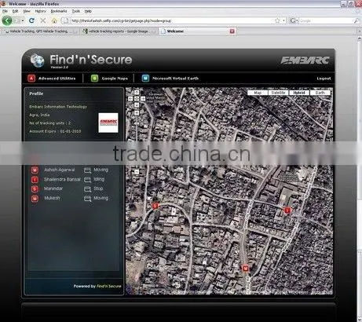Open the address bar URL dropdown arrow
This screenshot has height=322, width=362.
coord(283,20)
